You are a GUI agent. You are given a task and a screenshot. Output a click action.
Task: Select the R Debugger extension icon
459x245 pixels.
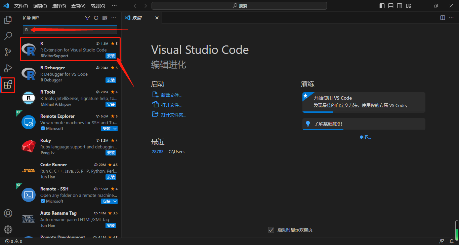[29, 74]
